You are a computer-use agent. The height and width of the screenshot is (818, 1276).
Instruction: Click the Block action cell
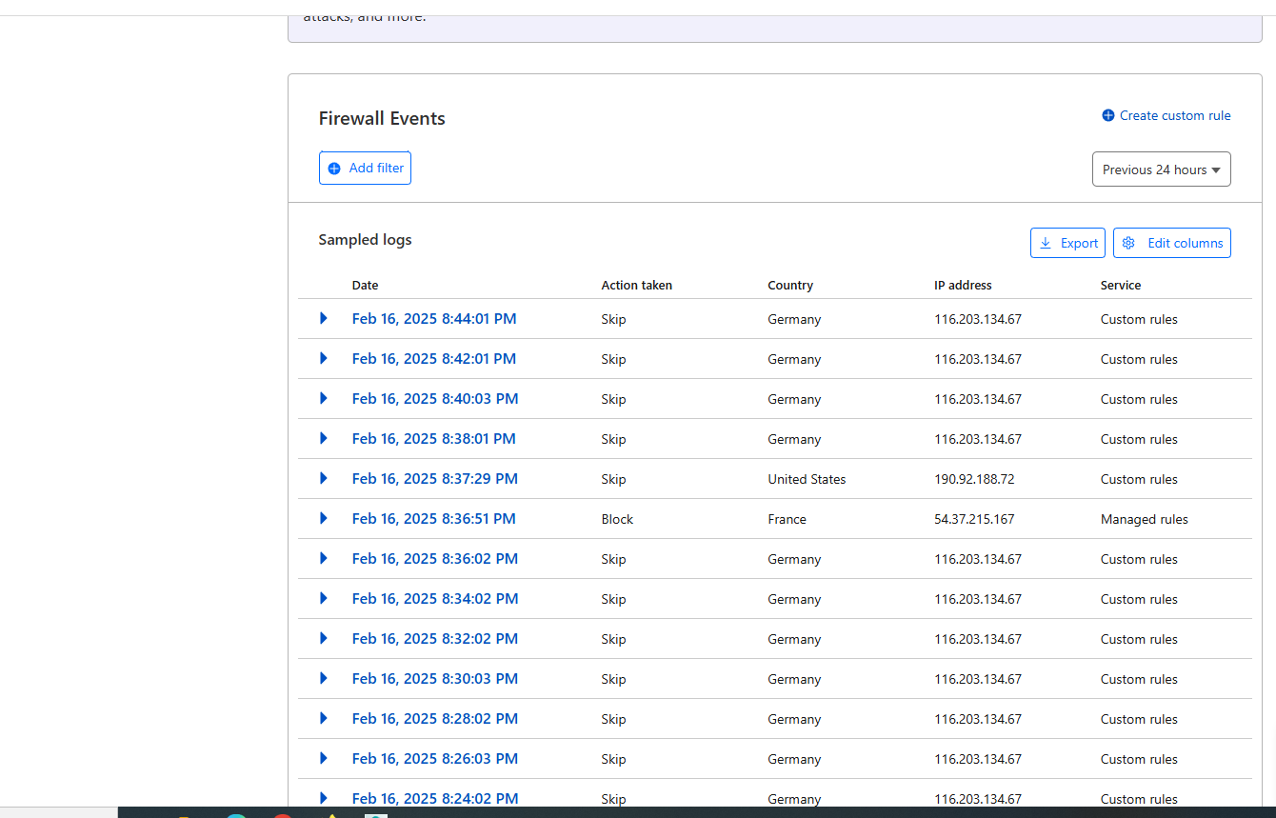click(x=617, y=519)
